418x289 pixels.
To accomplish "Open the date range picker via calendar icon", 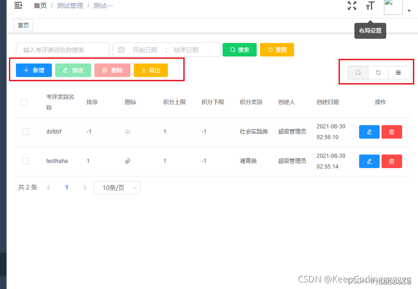I will click(x=122, y=49).
